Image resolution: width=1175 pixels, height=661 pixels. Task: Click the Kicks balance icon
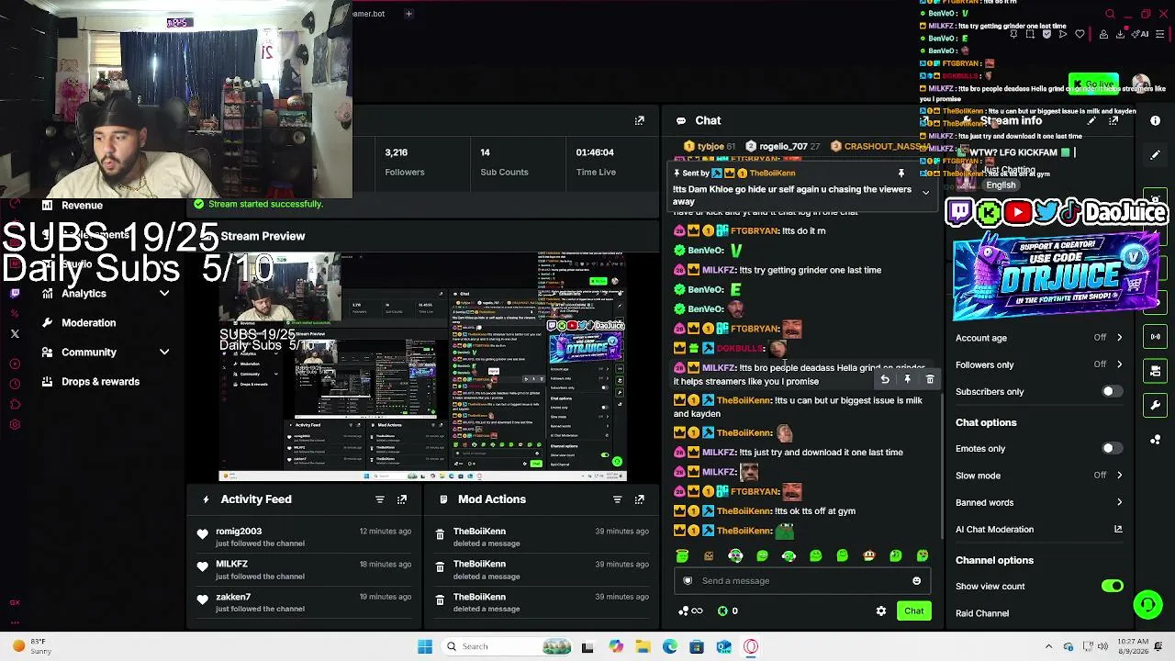pos(722,611)
